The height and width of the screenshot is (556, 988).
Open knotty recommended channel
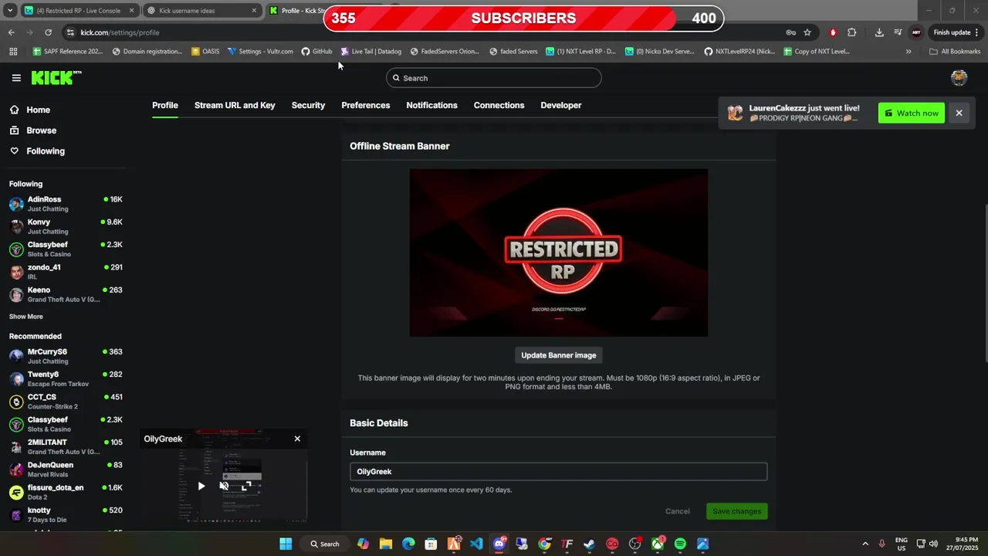pyautogui.click(x=66, y=514)
